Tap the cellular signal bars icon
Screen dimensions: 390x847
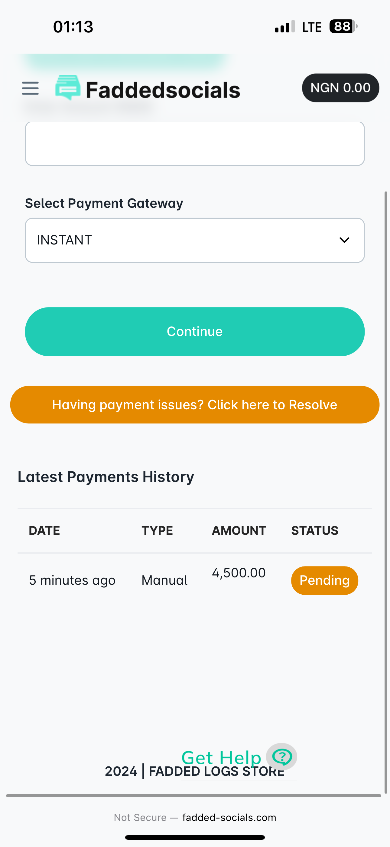pos(284,27)
